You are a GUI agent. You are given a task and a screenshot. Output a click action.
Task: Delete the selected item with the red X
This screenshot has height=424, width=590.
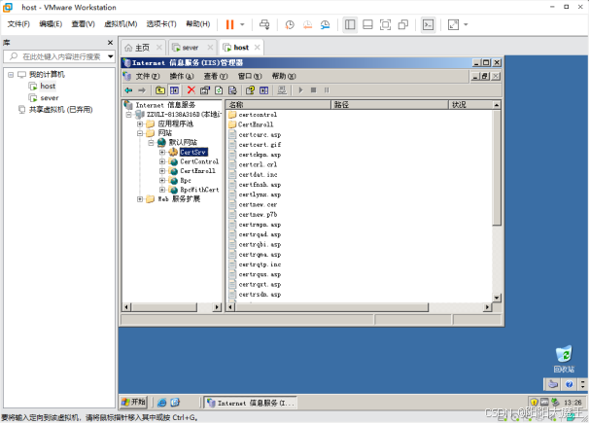(x=191, y=90)
